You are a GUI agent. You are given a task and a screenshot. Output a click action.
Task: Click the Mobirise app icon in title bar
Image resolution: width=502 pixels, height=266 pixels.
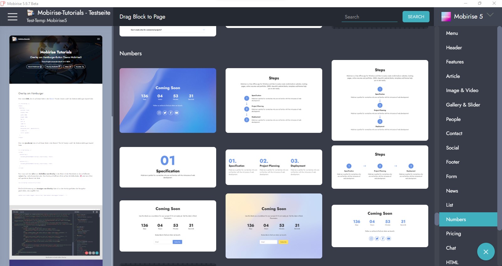pyautogui.click(x=3, y=3)
